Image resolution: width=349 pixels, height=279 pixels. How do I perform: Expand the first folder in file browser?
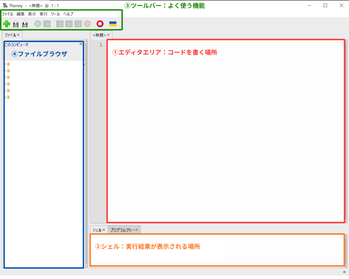coord(5,64)
